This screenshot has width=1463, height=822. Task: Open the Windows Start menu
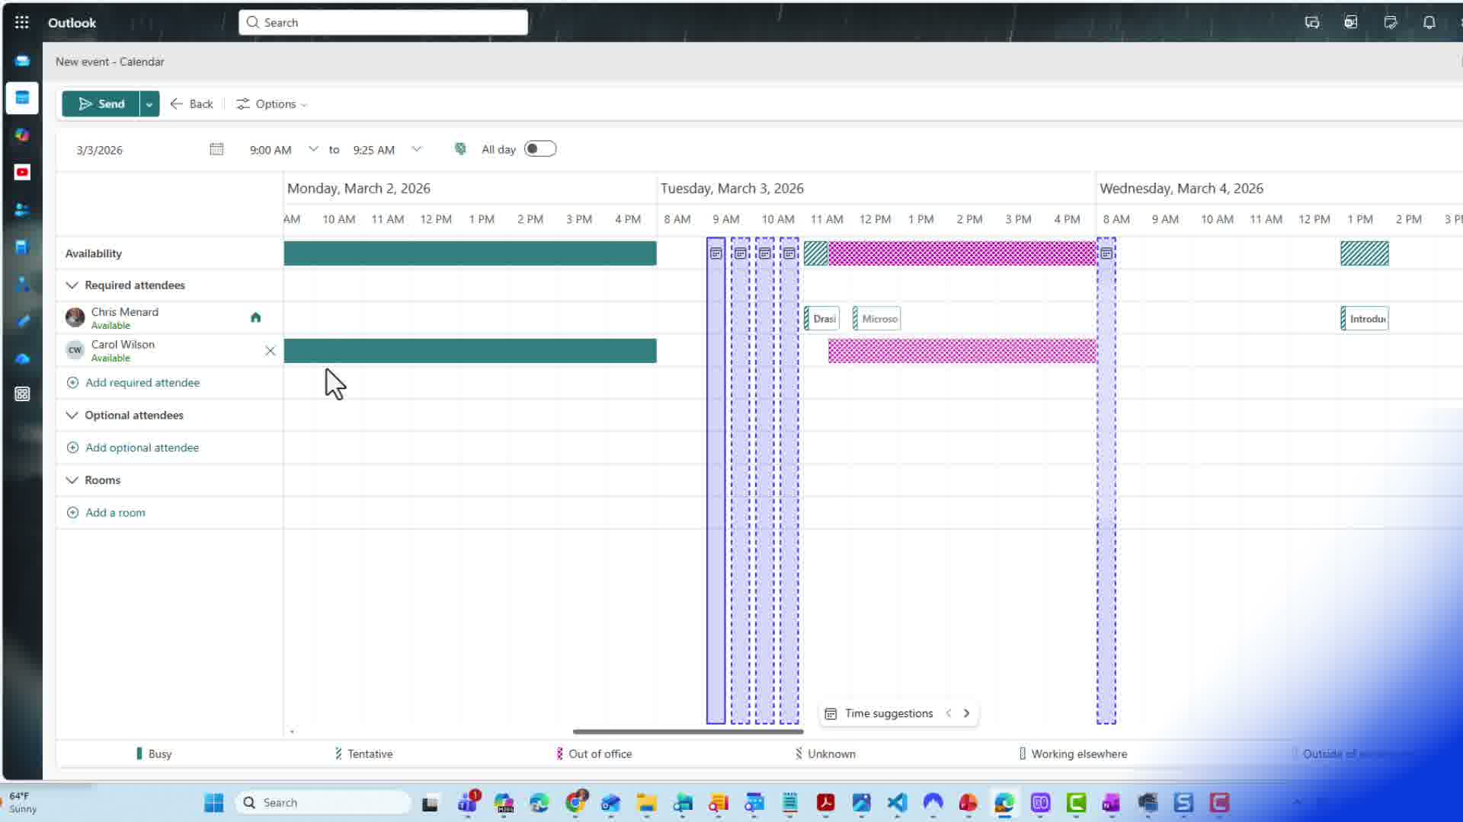point(213,802)
